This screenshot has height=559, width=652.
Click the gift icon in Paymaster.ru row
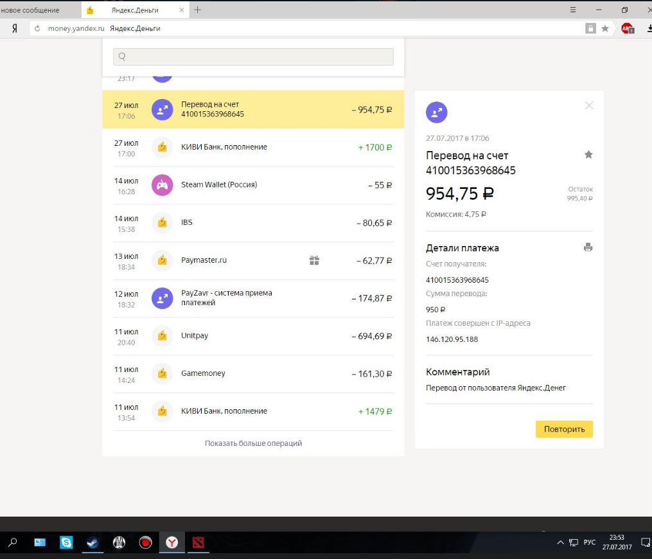pos(314,260)
